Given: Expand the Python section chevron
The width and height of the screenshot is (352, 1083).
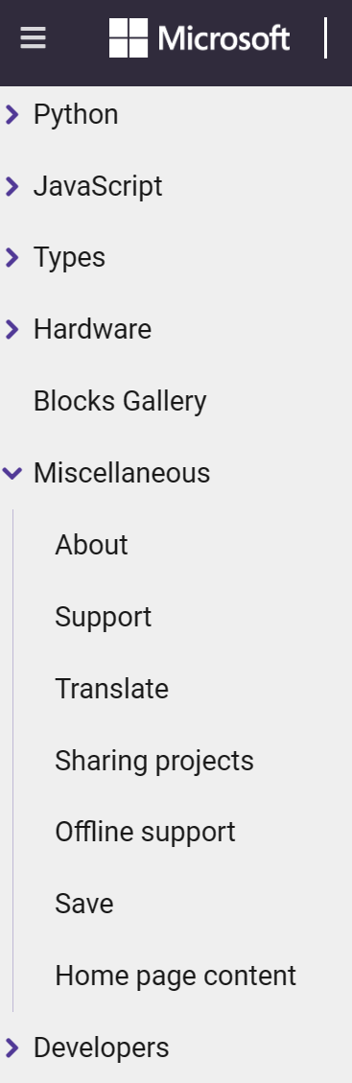Looking at the screenshot, I should (12, 115).
